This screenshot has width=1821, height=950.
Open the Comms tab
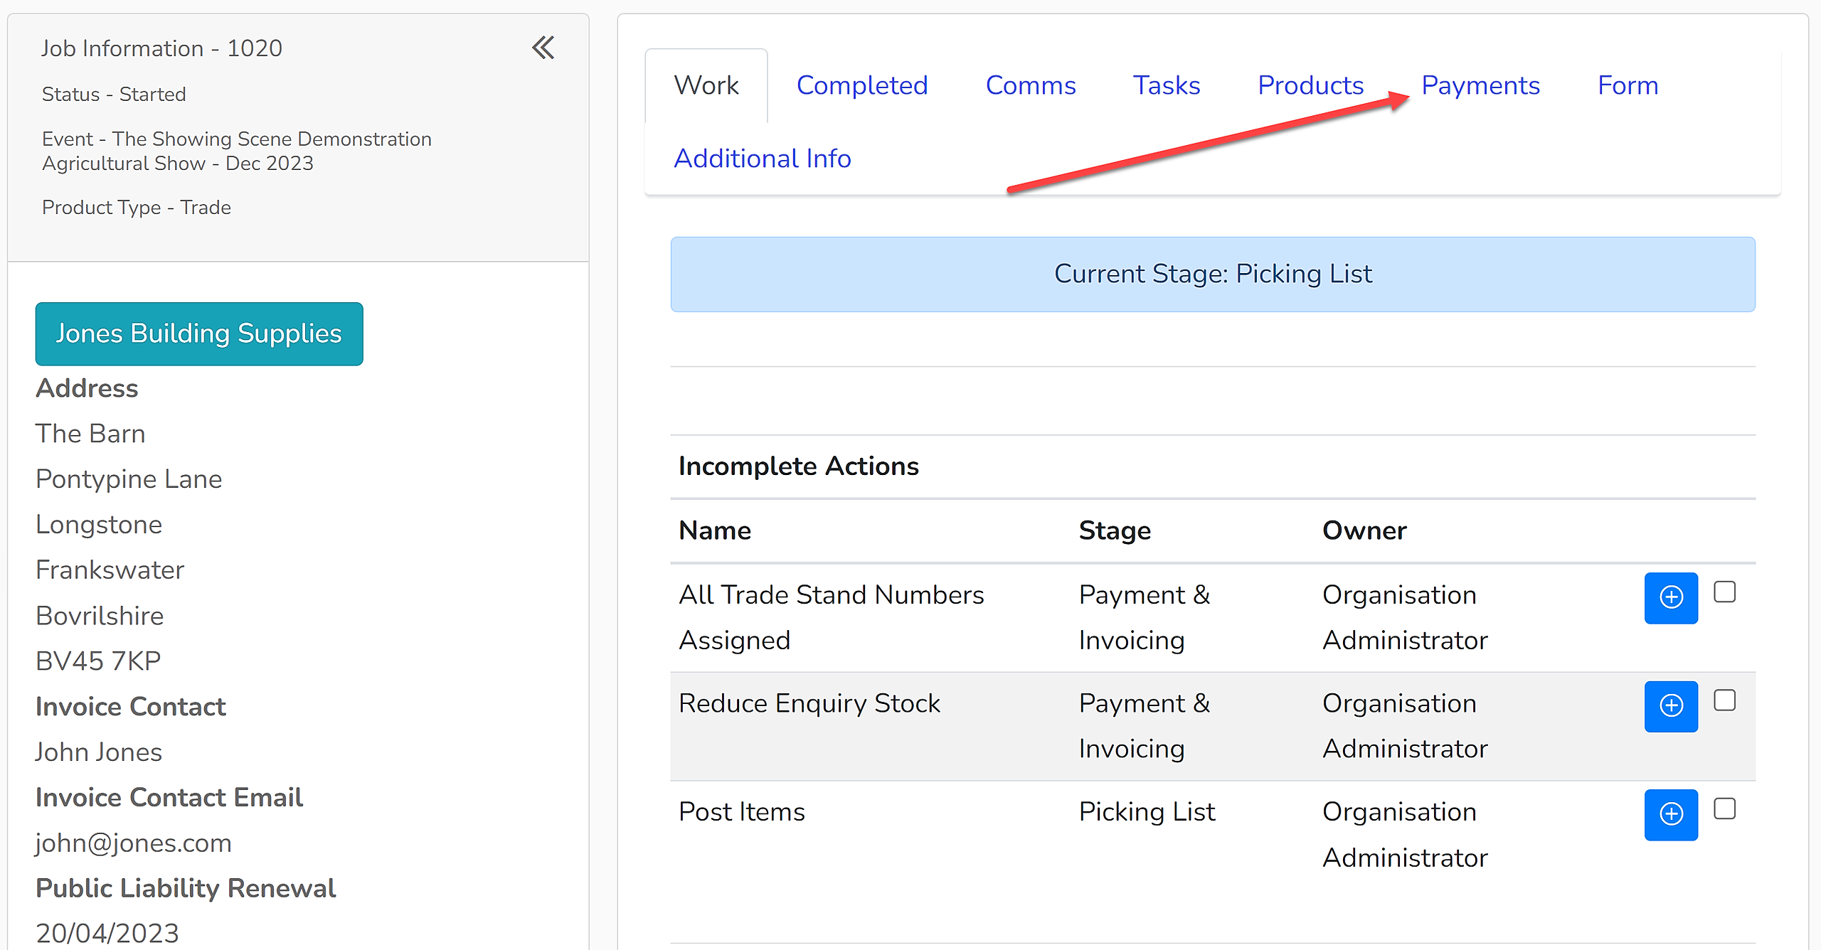[x=1031, y=85]
